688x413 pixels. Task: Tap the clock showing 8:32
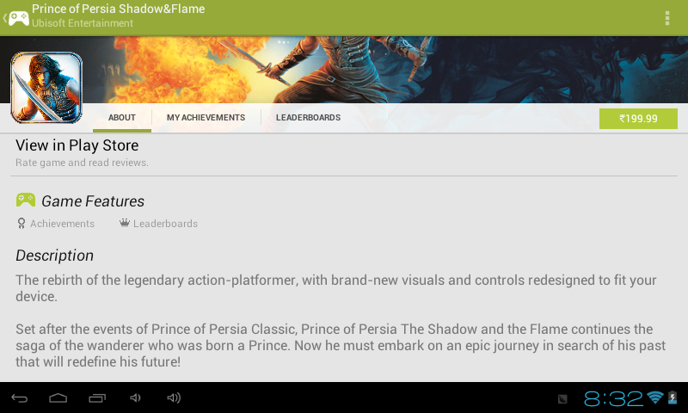coord(613,398)
